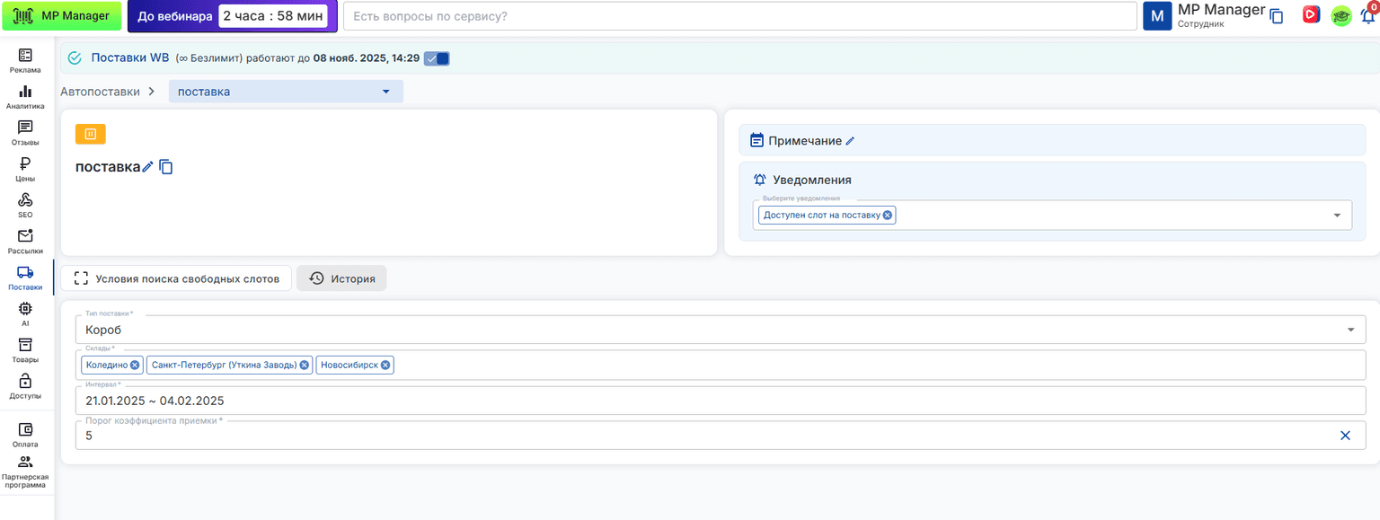Click the orange pause status button
1380x520 pixels.
(91, 134)
